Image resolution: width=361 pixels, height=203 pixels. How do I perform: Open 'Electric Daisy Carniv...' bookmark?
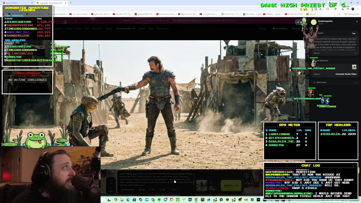(x=166, y=14)
